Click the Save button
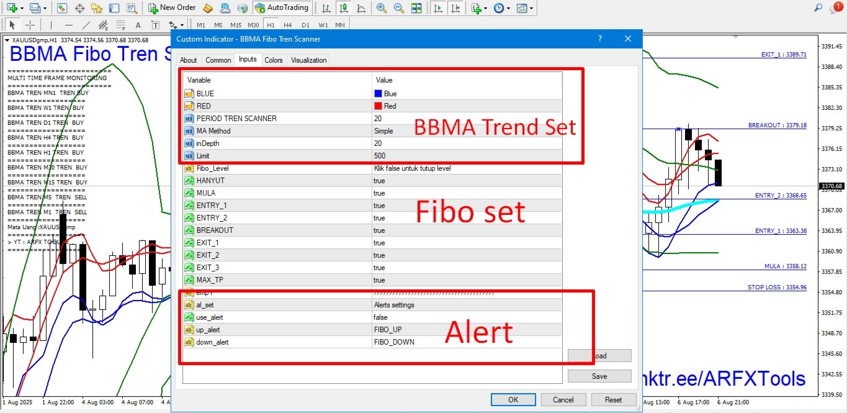This screenshot has height=413, width=847. [599, 376]
